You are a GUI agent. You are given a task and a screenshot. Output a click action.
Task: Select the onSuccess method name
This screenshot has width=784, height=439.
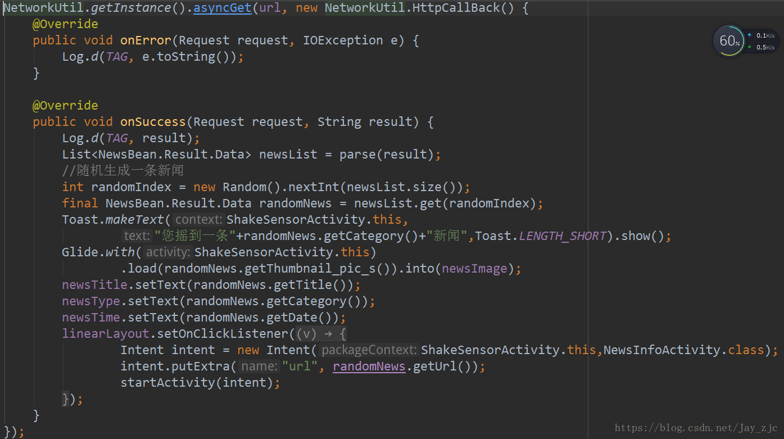(x=153, y=122)
